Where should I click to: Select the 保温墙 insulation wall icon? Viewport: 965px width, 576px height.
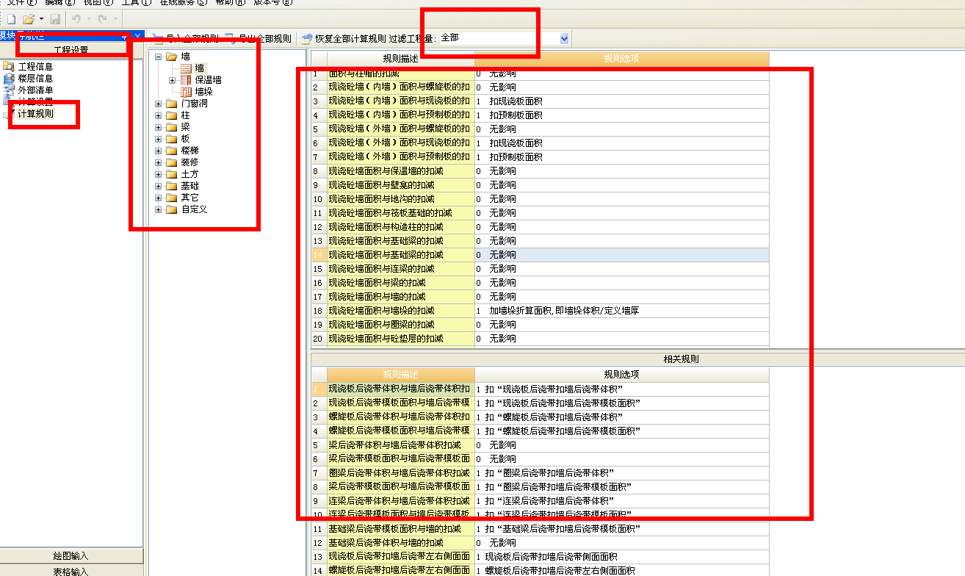pos(187,80)
